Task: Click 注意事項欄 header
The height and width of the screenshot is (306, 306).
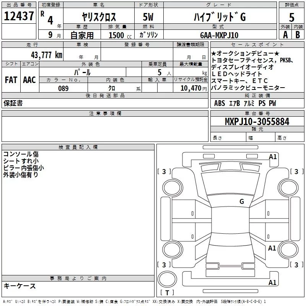Action: click(105, 113)
